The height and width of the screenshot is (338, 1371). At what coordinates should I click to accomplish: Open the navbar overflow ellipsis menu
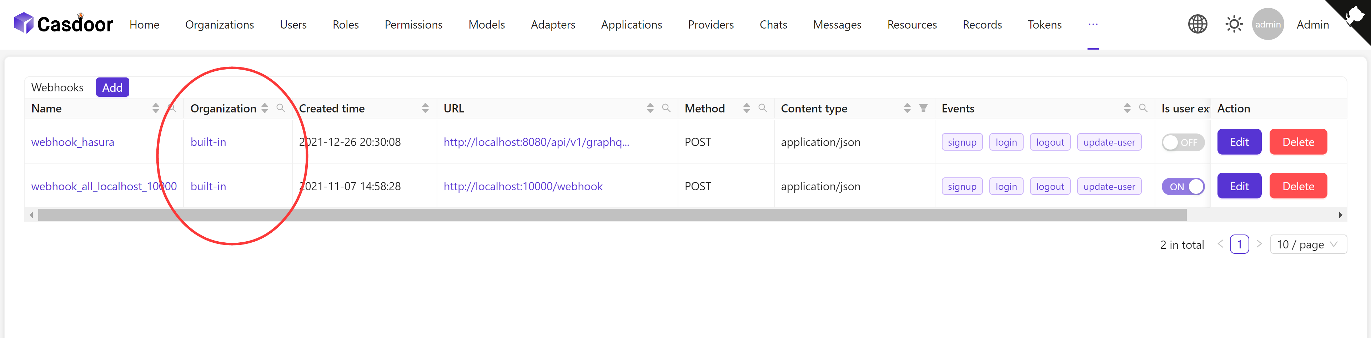(1093, 24)
